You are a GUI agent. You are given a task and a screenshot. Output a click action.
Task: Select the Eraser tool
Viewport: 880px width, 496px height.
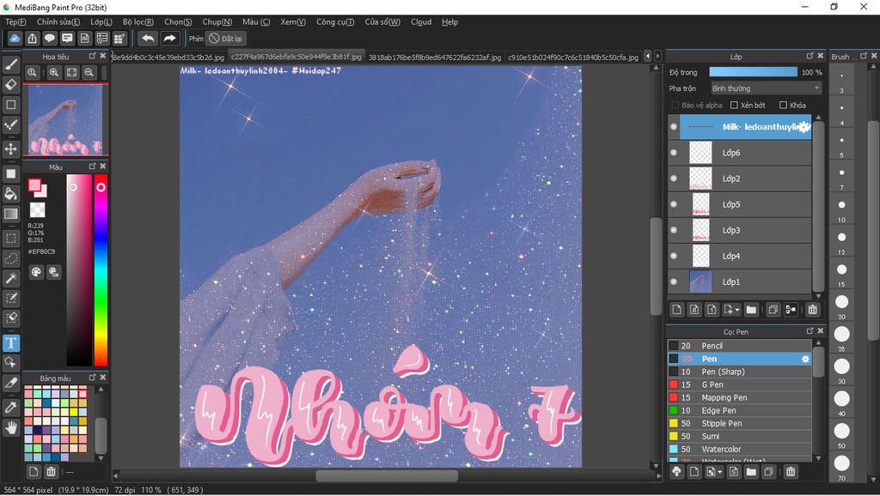[10, 85]
